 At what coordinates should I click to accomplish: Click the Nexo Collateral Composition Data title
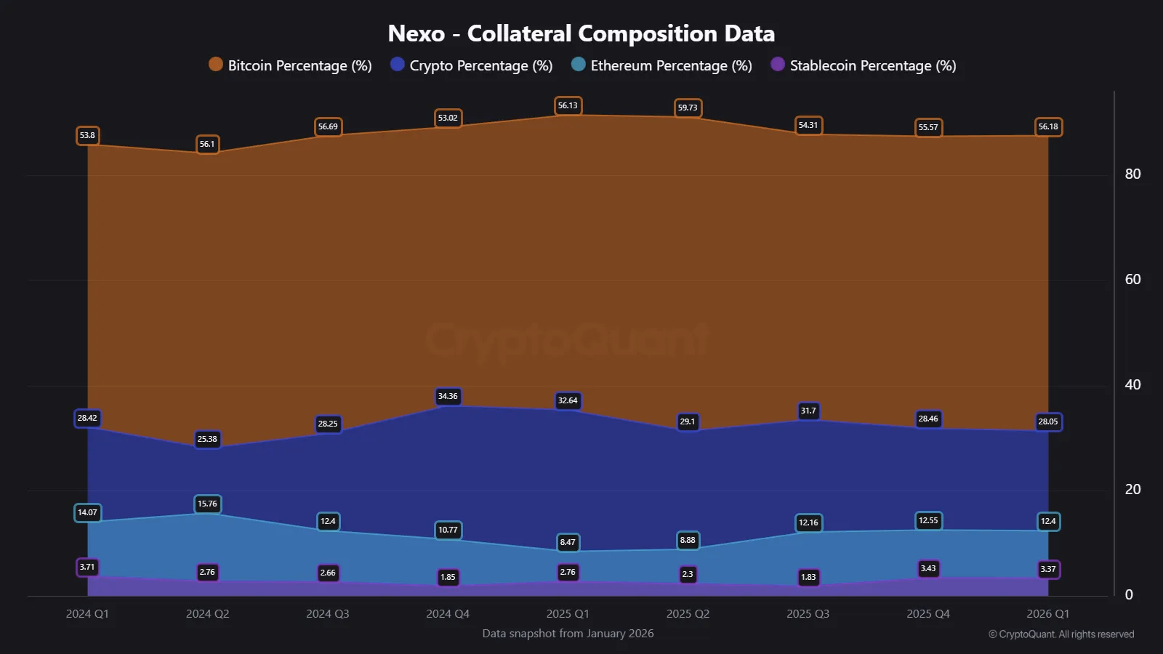tap(581, 33)
